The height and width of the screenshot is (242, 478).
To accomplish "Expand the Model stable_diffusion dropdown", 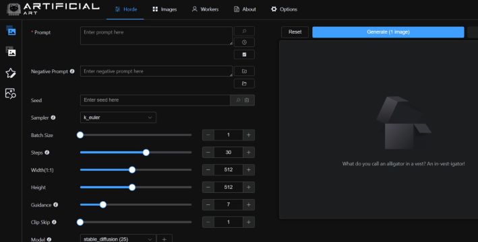I will pyautogui.click(x=118, y=239).
